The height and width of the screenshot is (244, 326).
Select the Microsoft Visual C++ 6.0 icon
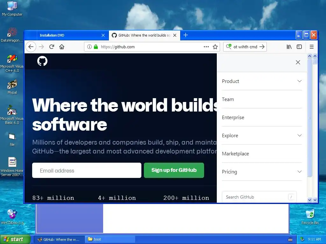pos(12,63)
